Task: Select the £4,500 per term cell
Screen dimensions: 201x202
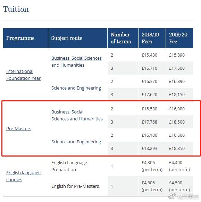Action: coord(179,186)
